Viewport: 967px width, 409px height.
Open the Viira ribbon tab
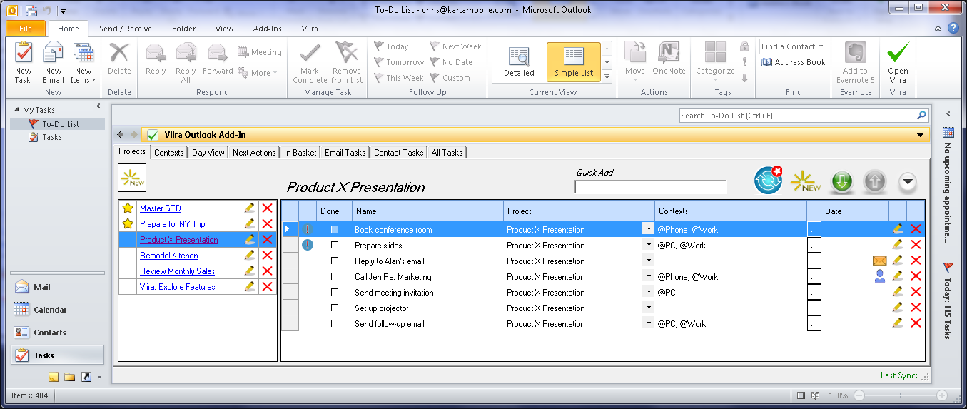coord(309,29)
